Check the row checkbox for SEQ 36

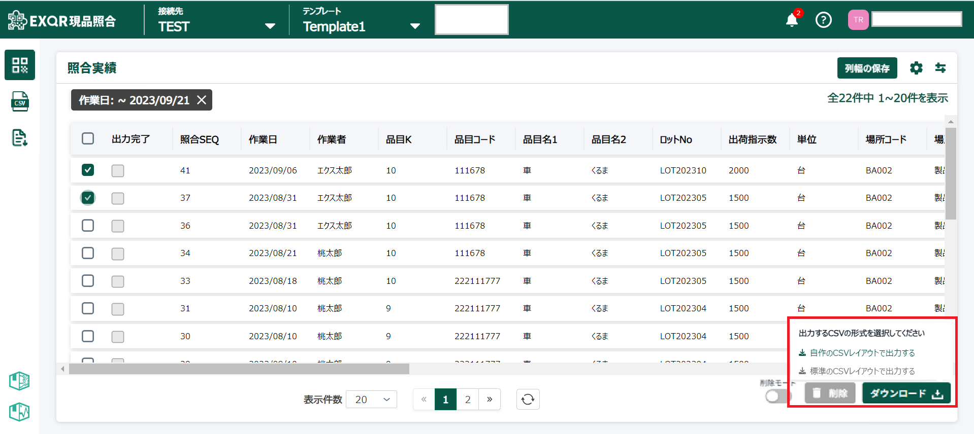88,225
